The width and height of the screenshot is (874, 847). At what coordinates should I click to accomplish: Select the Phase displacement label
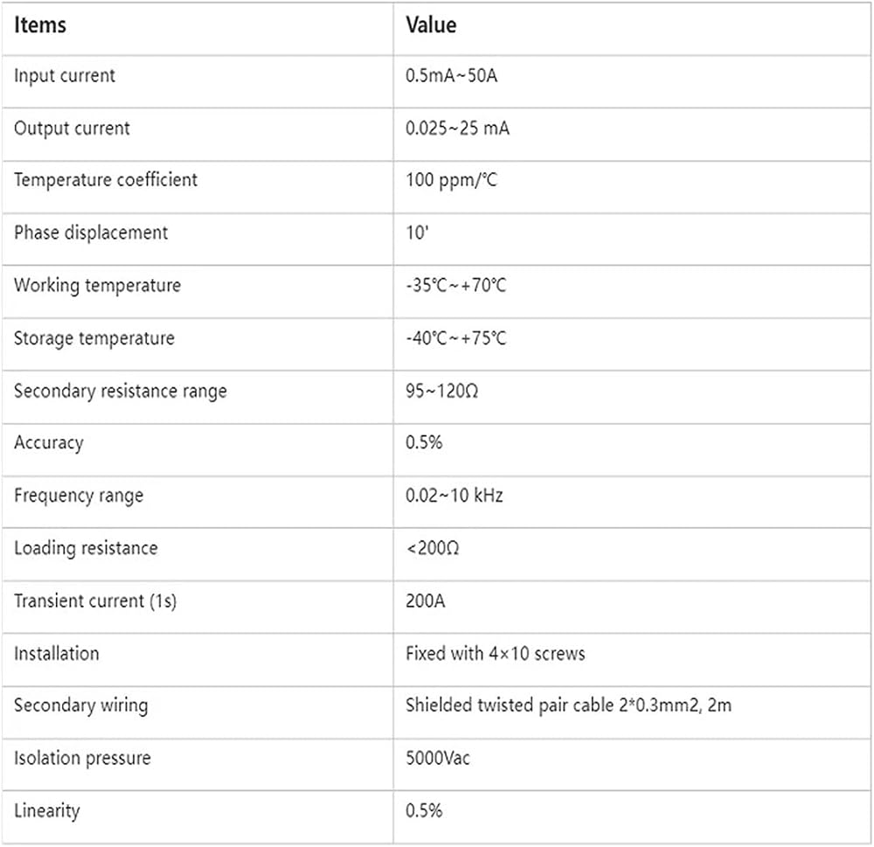click(91, 233)
